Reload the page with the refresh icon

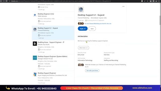7,1
